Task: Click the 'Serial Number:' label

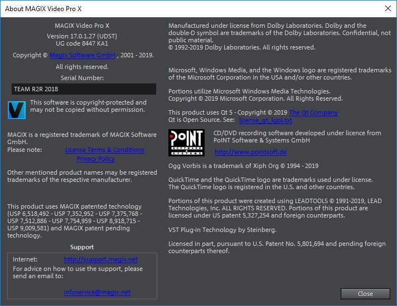Action: tap(83, 78)
